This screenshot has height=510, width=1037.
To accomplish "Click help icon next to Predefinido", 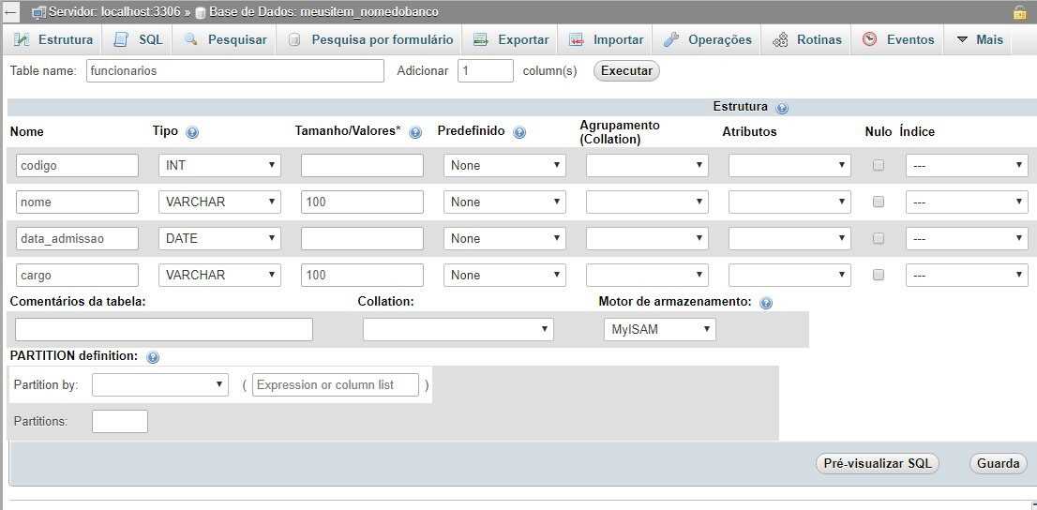I will pos(519,132).
